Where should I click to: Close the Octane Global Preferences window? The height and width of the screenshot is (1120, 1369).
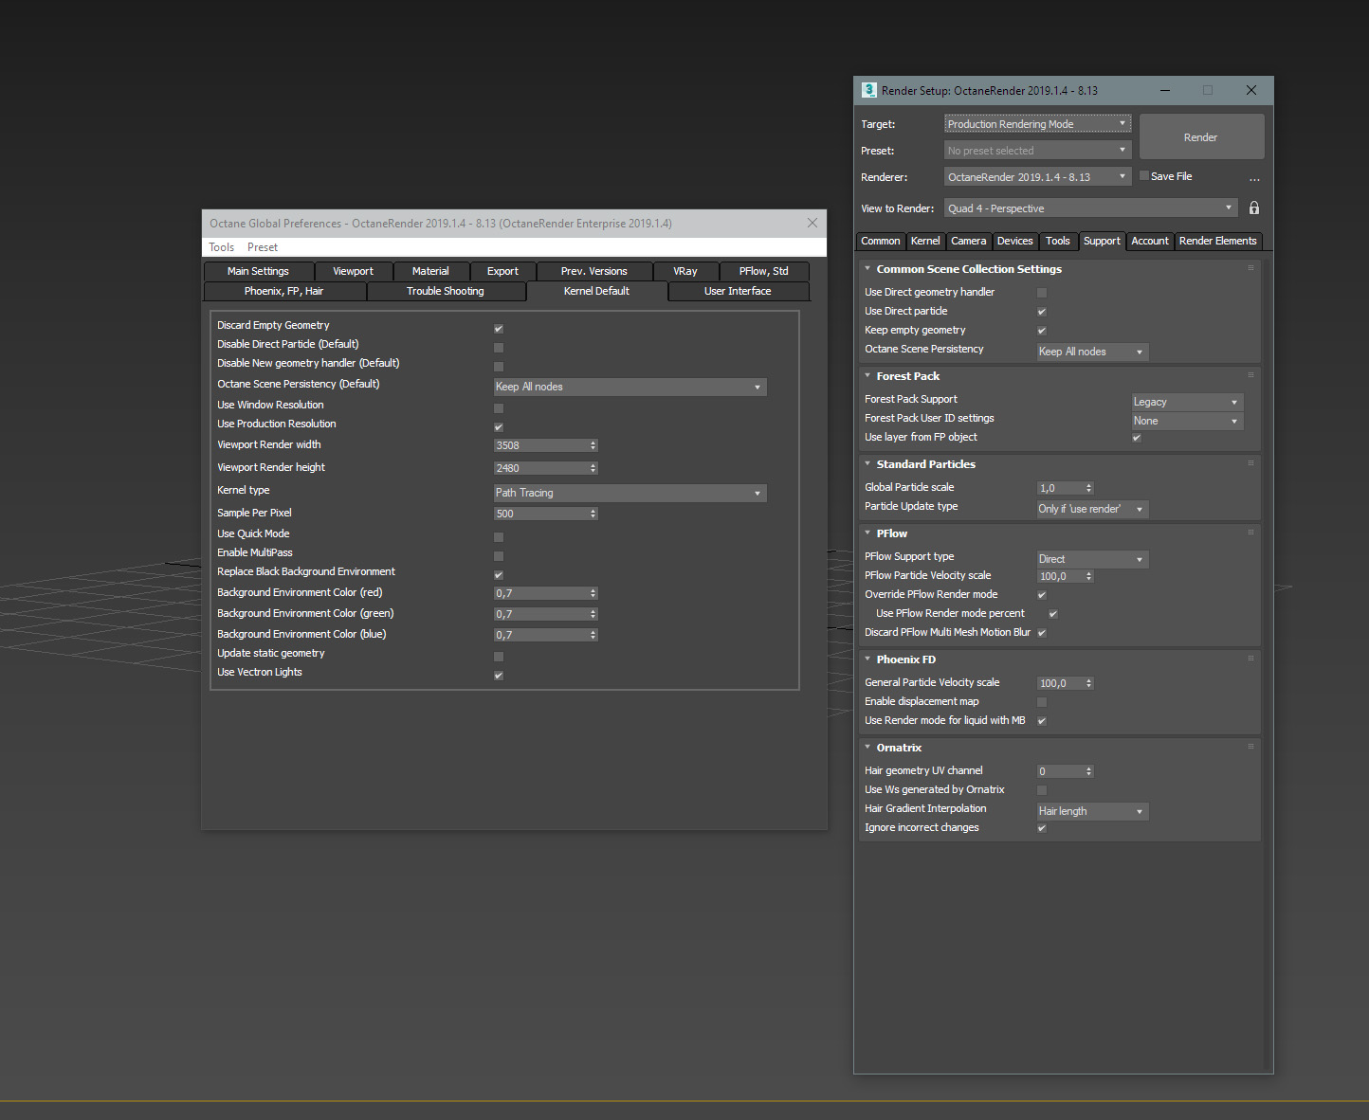tap(812, 223)
